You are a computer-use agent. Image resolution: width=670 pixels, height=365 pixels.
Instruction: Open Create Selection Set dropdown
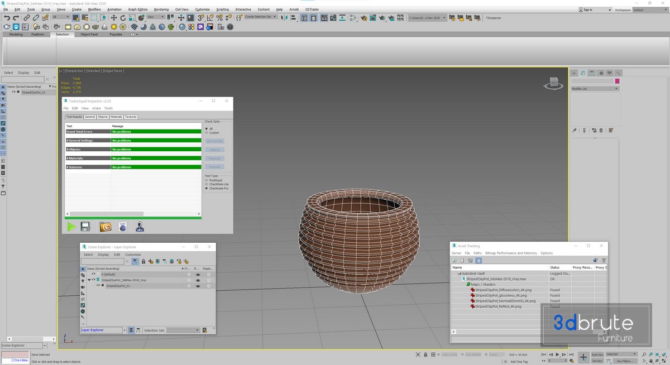click(260, 17)
